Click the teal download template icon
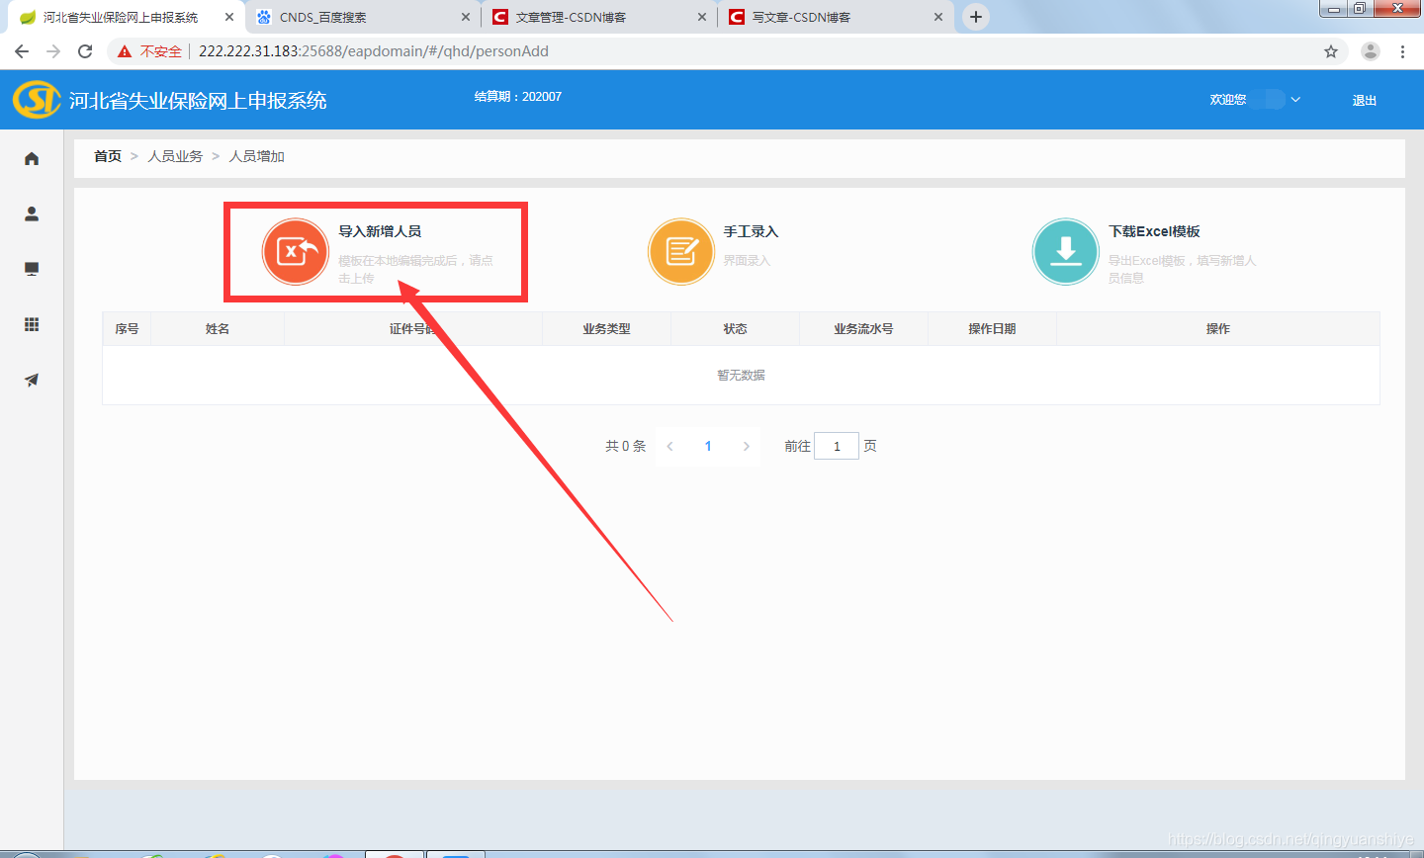 [x=1065, y=251]
